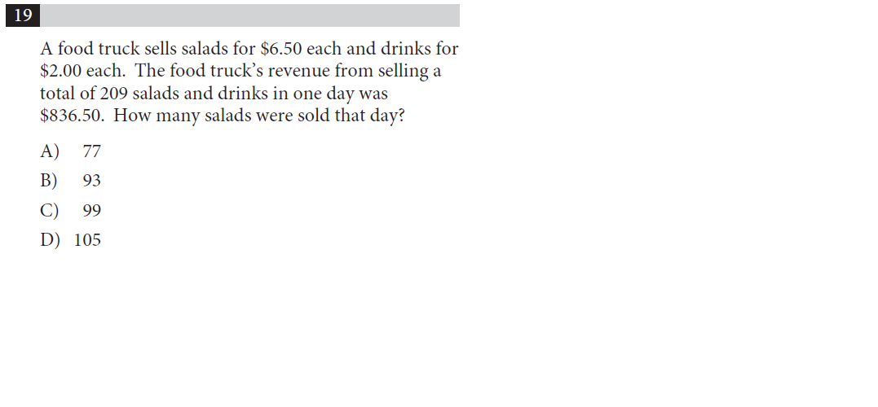Select answer choice B) 93

pos(71,181)
